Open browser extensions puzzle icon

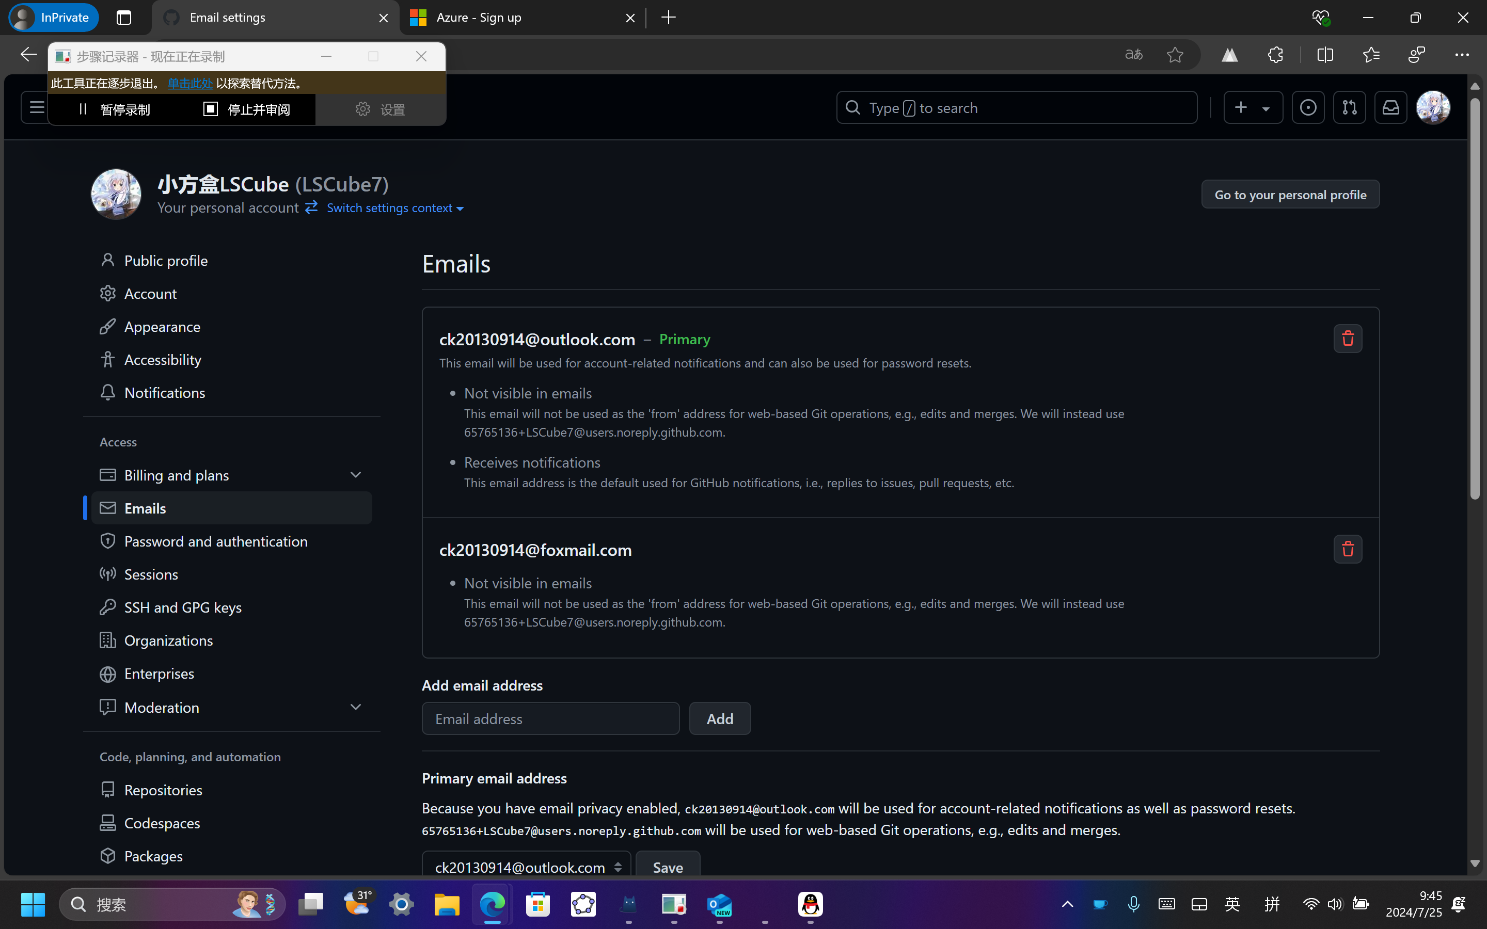(x=1275, y=55)
